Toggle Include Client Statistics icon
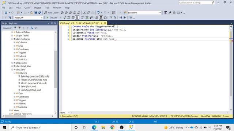 (91, 17)
